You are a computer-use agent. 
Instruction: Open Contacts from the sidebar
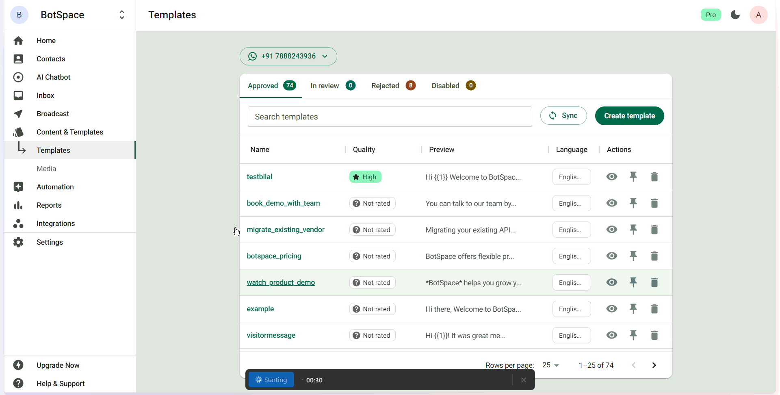tap(70, 59)
